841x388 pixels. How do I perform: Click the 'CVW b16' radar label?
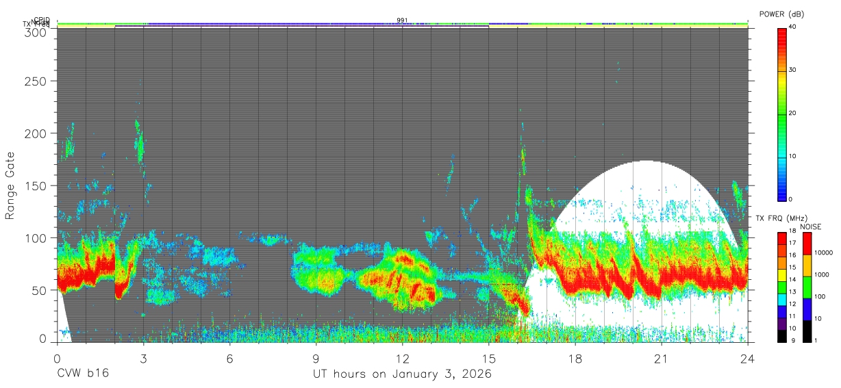coord(83,374)
